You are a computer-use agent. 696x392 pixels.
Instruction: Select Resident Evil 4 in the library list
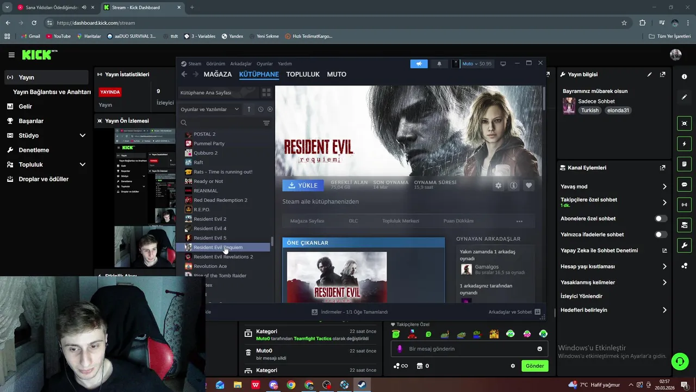[x=210, y=228]
